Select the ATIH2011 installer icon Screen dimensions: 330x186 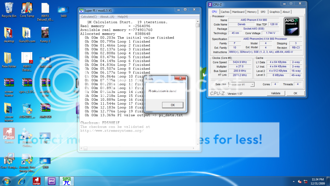click(27, 111)
